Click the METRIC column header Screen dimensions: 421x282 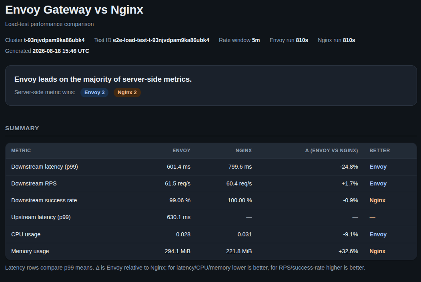tap(21, 151)
